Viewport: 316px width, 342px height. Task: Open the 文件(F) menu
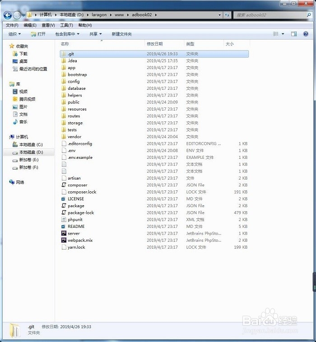[12, 25]
